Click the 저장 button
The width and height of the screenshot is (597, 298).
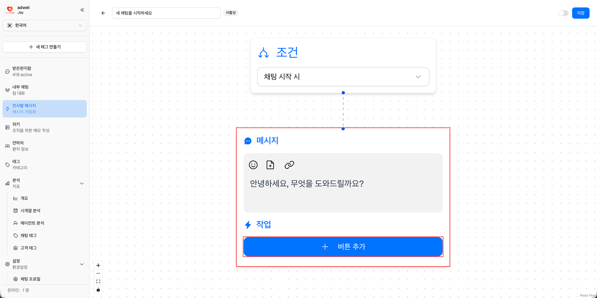click(581, 13)
